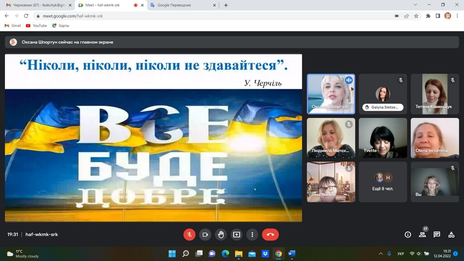Select Тетяна Каменщук video tile
Screen dimensions: 464x261
435,94
